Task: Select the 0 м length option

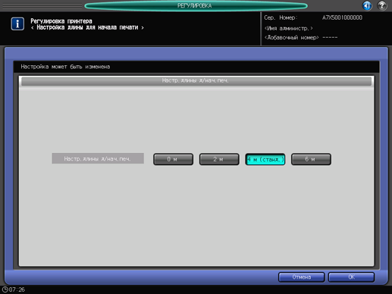Action: [x=173, y=159]
